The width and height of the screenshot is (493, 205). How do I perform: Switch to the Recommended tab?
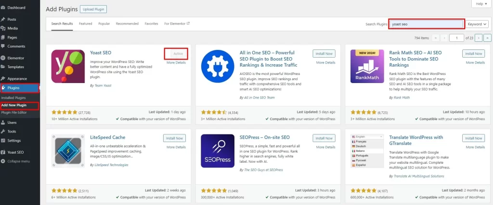[127, 24]
